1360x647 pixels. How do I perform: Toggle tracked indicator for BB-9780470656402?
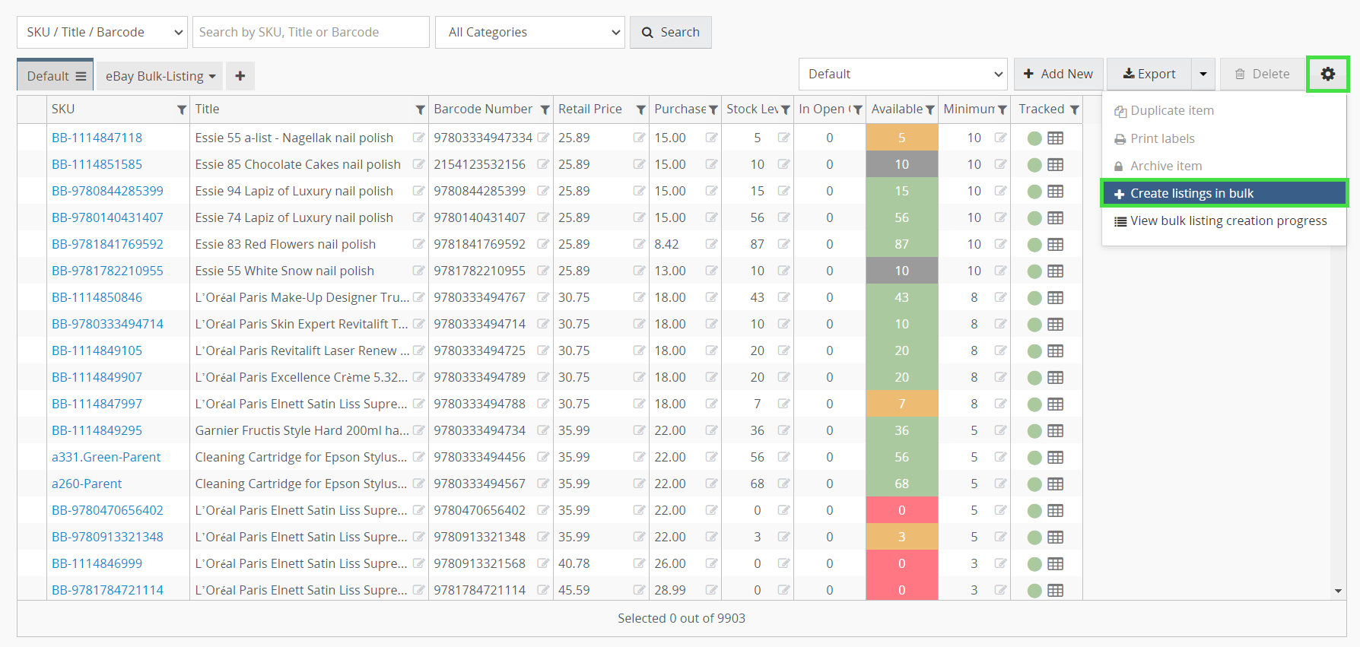click(1034, 510)
